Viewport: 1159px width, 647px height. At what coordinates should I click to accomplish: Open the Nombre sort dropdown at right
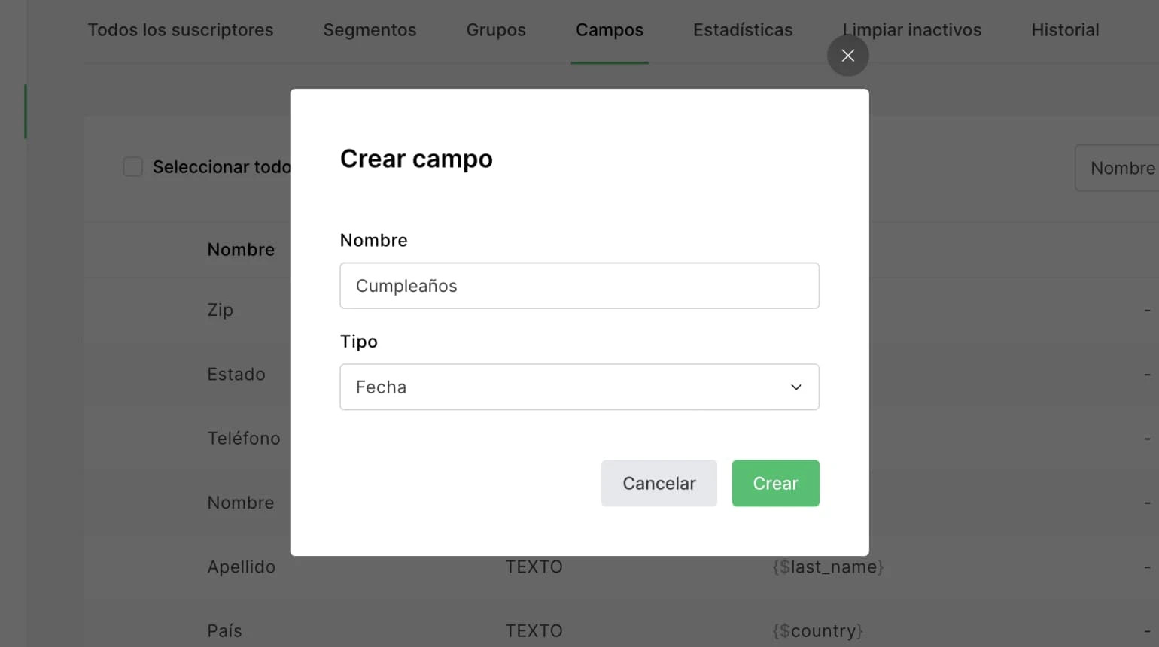point(1121,168)
